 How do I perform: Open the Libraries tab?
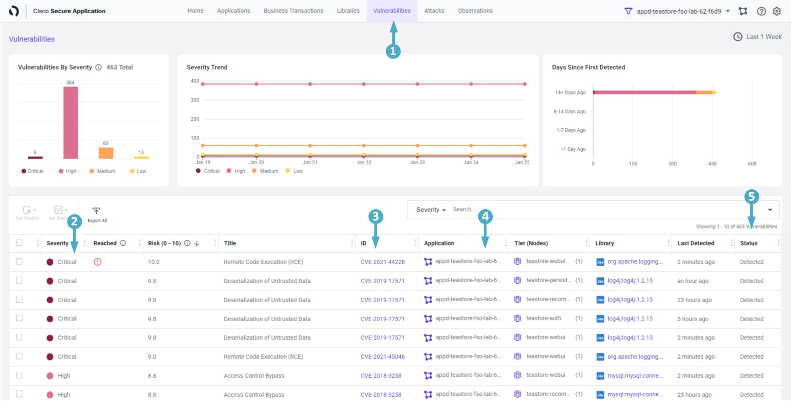point(348,11)
